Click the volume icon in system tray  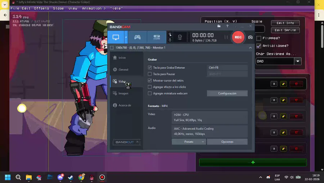(292, 178)
